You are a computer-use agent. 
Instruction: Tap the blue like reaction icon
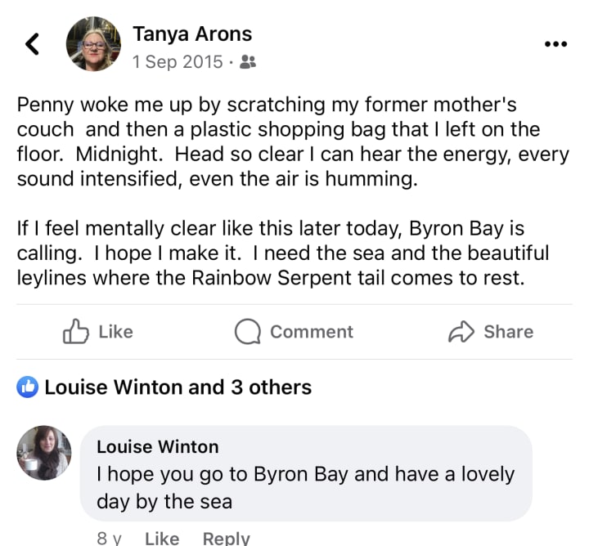tap(28, 387)
